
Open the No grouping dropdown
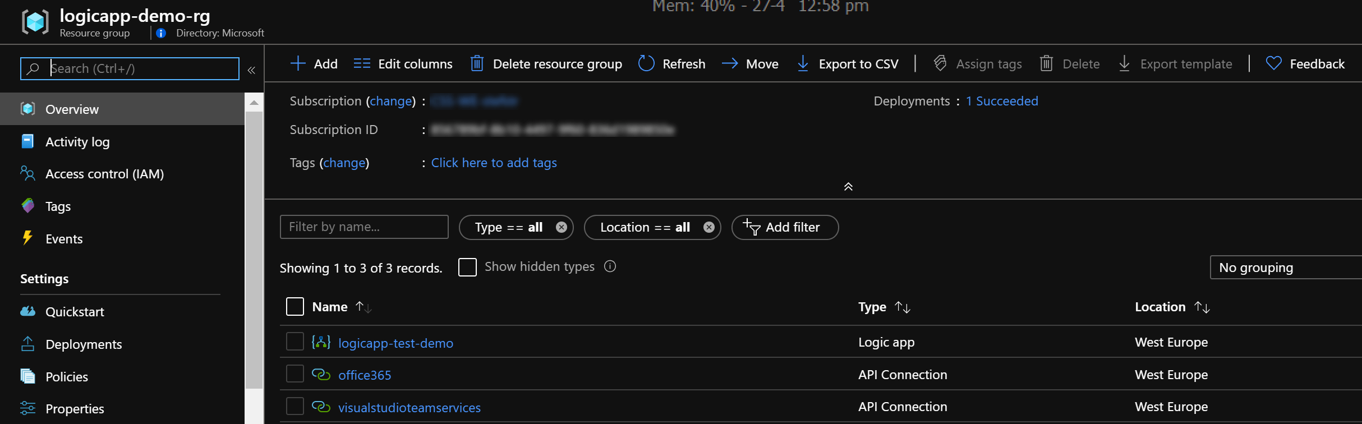tap(1286, 268)
